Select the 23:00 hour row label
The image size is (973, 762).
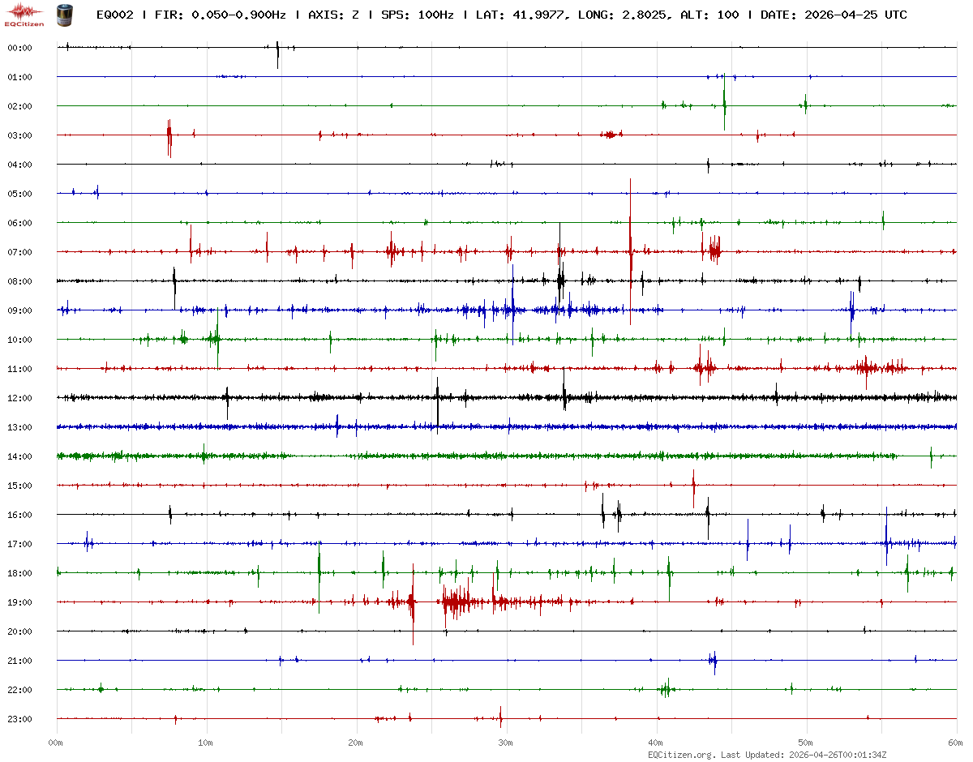click(x=19, y=719)
